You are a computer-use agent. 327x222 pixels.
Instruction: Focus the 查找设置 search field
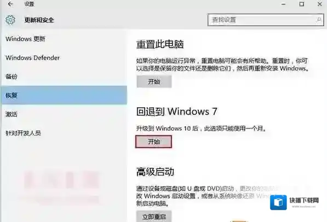(266, 20)
